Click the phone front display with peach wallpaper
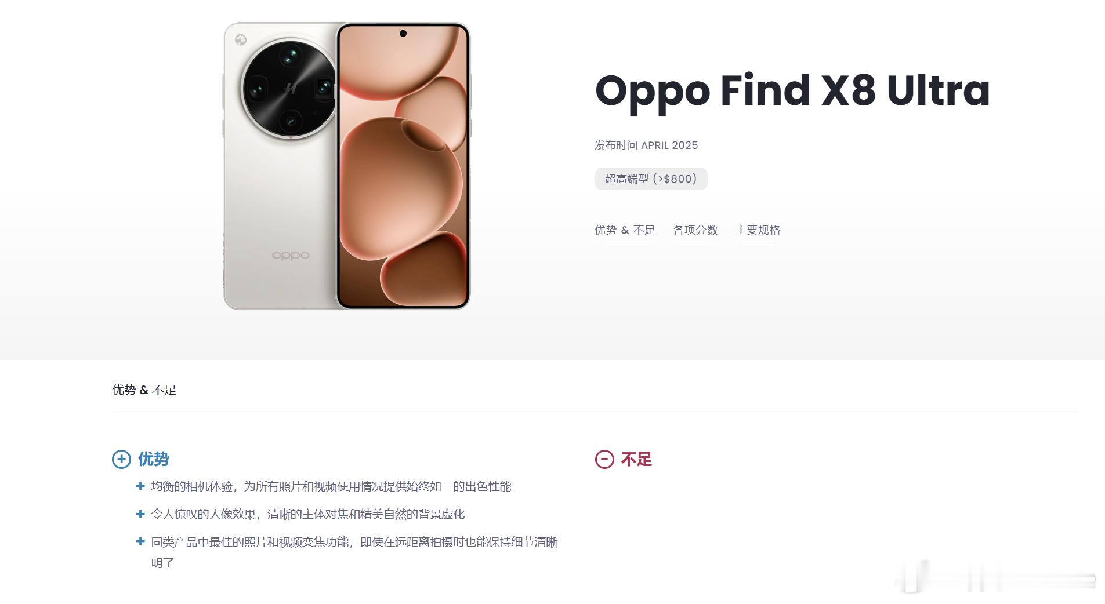Image resolution: width=1105 pixels, height=604 pixels. 403,166
